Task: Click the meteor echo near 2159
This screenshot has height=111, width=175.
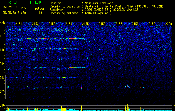Action: tap(156, 90)
